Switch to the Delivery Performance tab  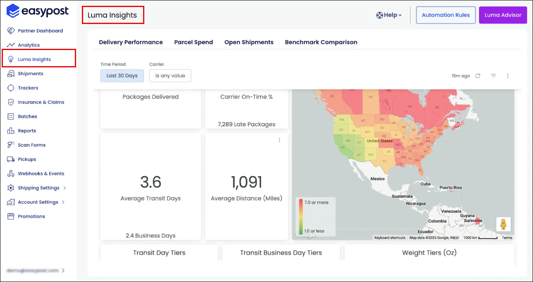click(x=131, y=42)
